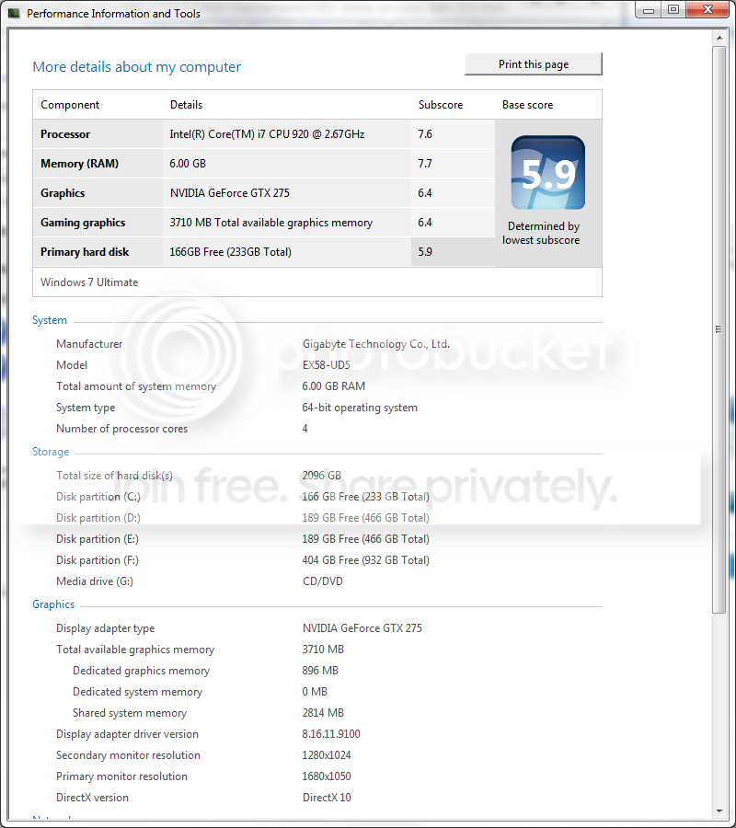Maximize the Performance Information window
Viewport: 736px width, 828px height.
click(x=673, y=9)
